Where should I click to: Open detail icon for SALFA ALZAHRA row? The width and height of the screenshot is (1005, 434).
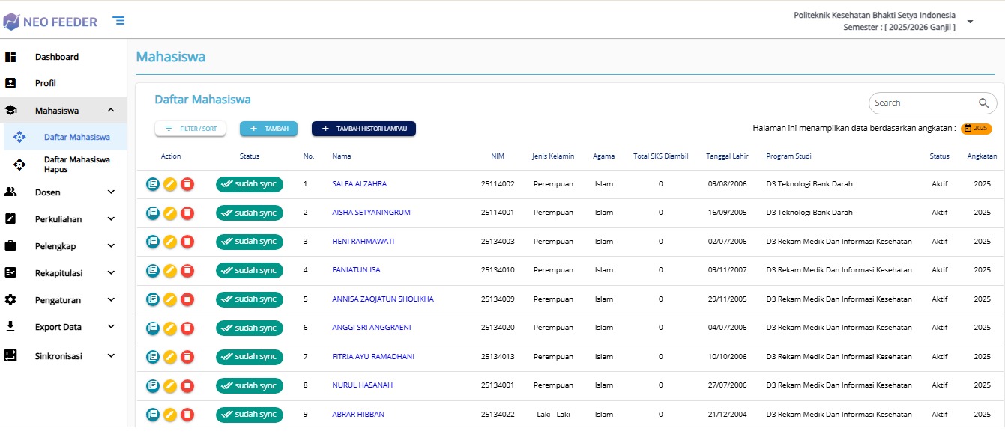coord(153,184)
